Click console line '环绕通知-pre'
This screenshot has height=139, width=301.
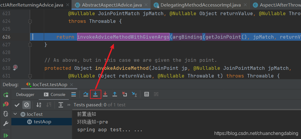92,122
